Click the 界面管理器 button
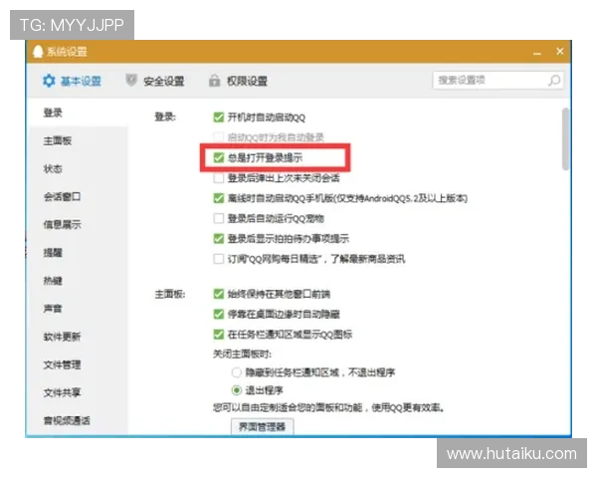Screen dimensions: 597x478 [x=263, y=426]
